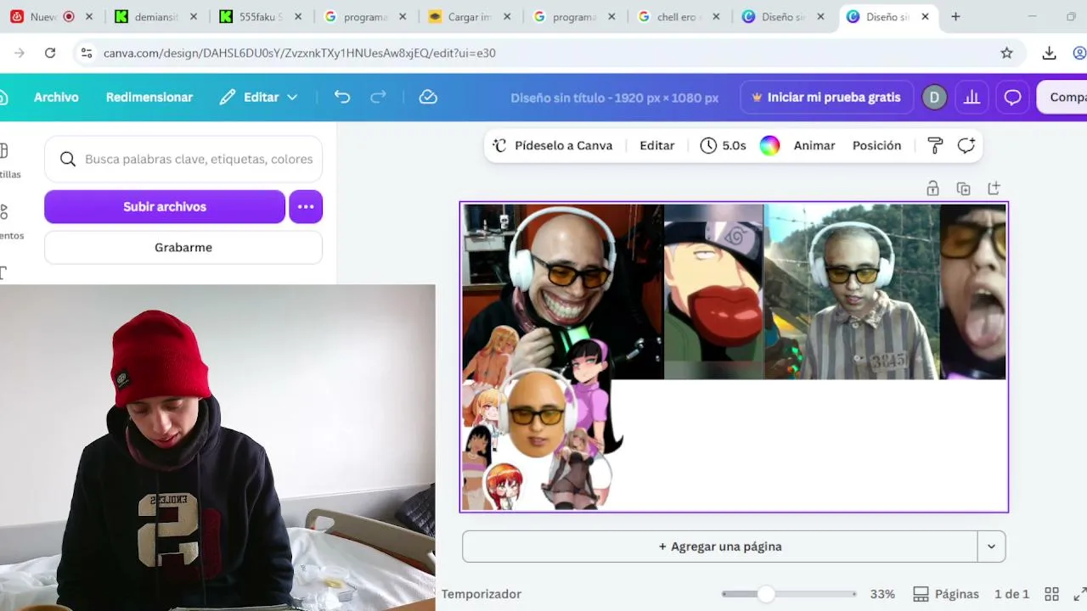Expand the Agregar una página options chevron

tap(991, 547)
